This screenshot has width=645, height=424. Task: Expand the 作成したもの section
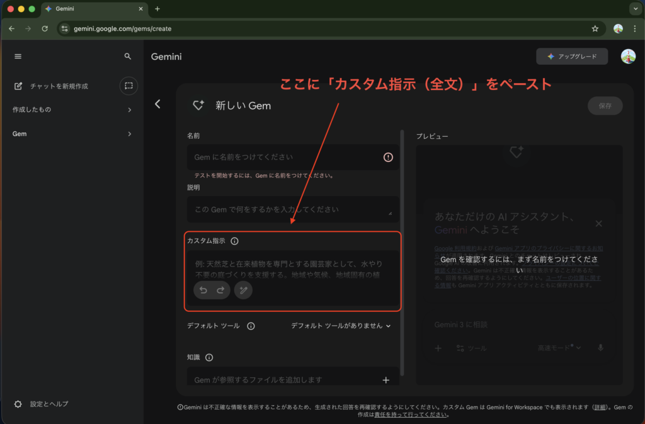click(129, 110)
